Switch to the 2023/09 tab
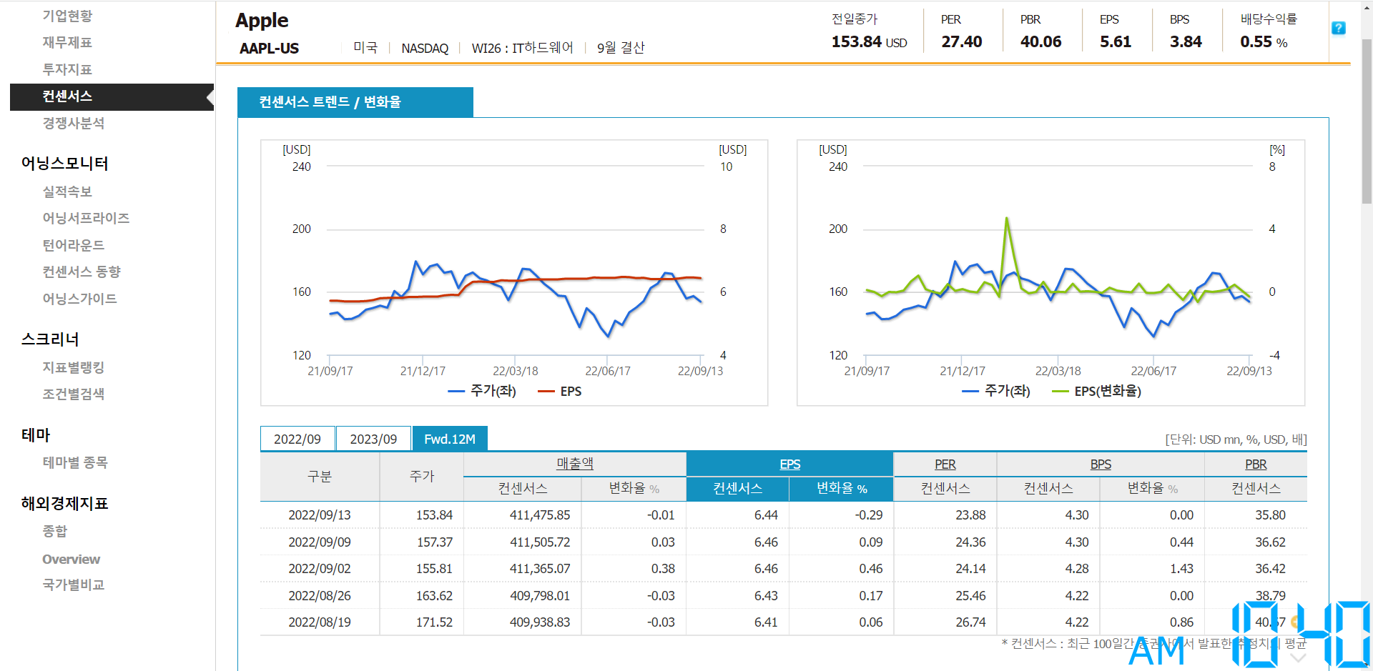This screenshot has height=671, width=1373. [373, 439]
